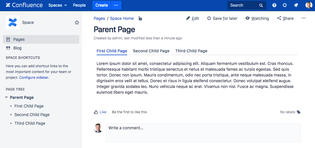Switch to the Third Child Page tab

pyautogui.click(x=191, y=51)
